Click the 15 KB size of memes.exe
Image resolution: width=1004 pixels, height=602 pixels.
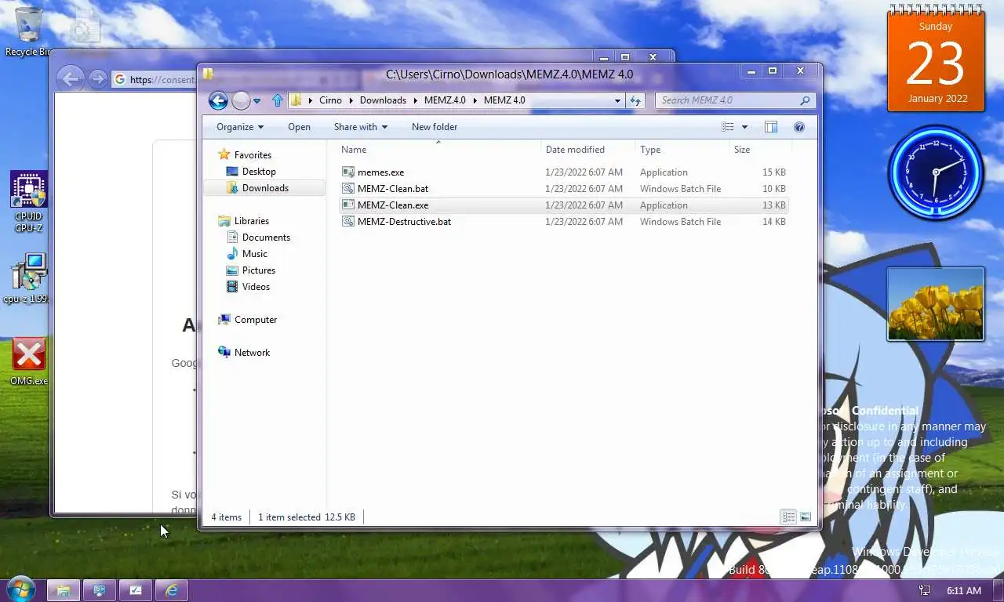click(x=773, y=172)
